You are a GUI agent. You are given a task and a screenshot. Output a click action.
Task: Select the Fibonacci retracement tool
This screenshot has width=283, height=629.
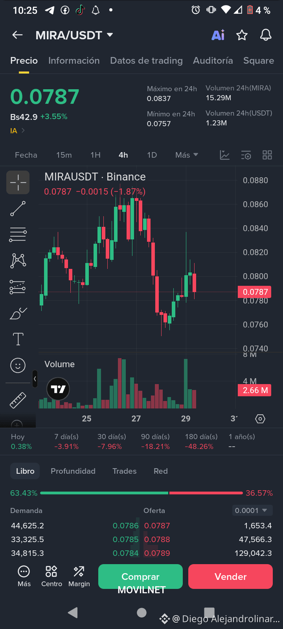pyautogui.click(x=18, y=235)
